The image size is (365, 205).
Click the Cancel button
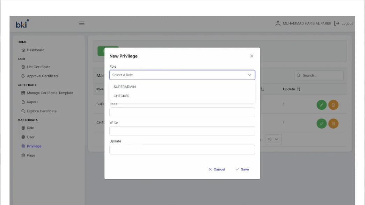click(x=217, y=169)
